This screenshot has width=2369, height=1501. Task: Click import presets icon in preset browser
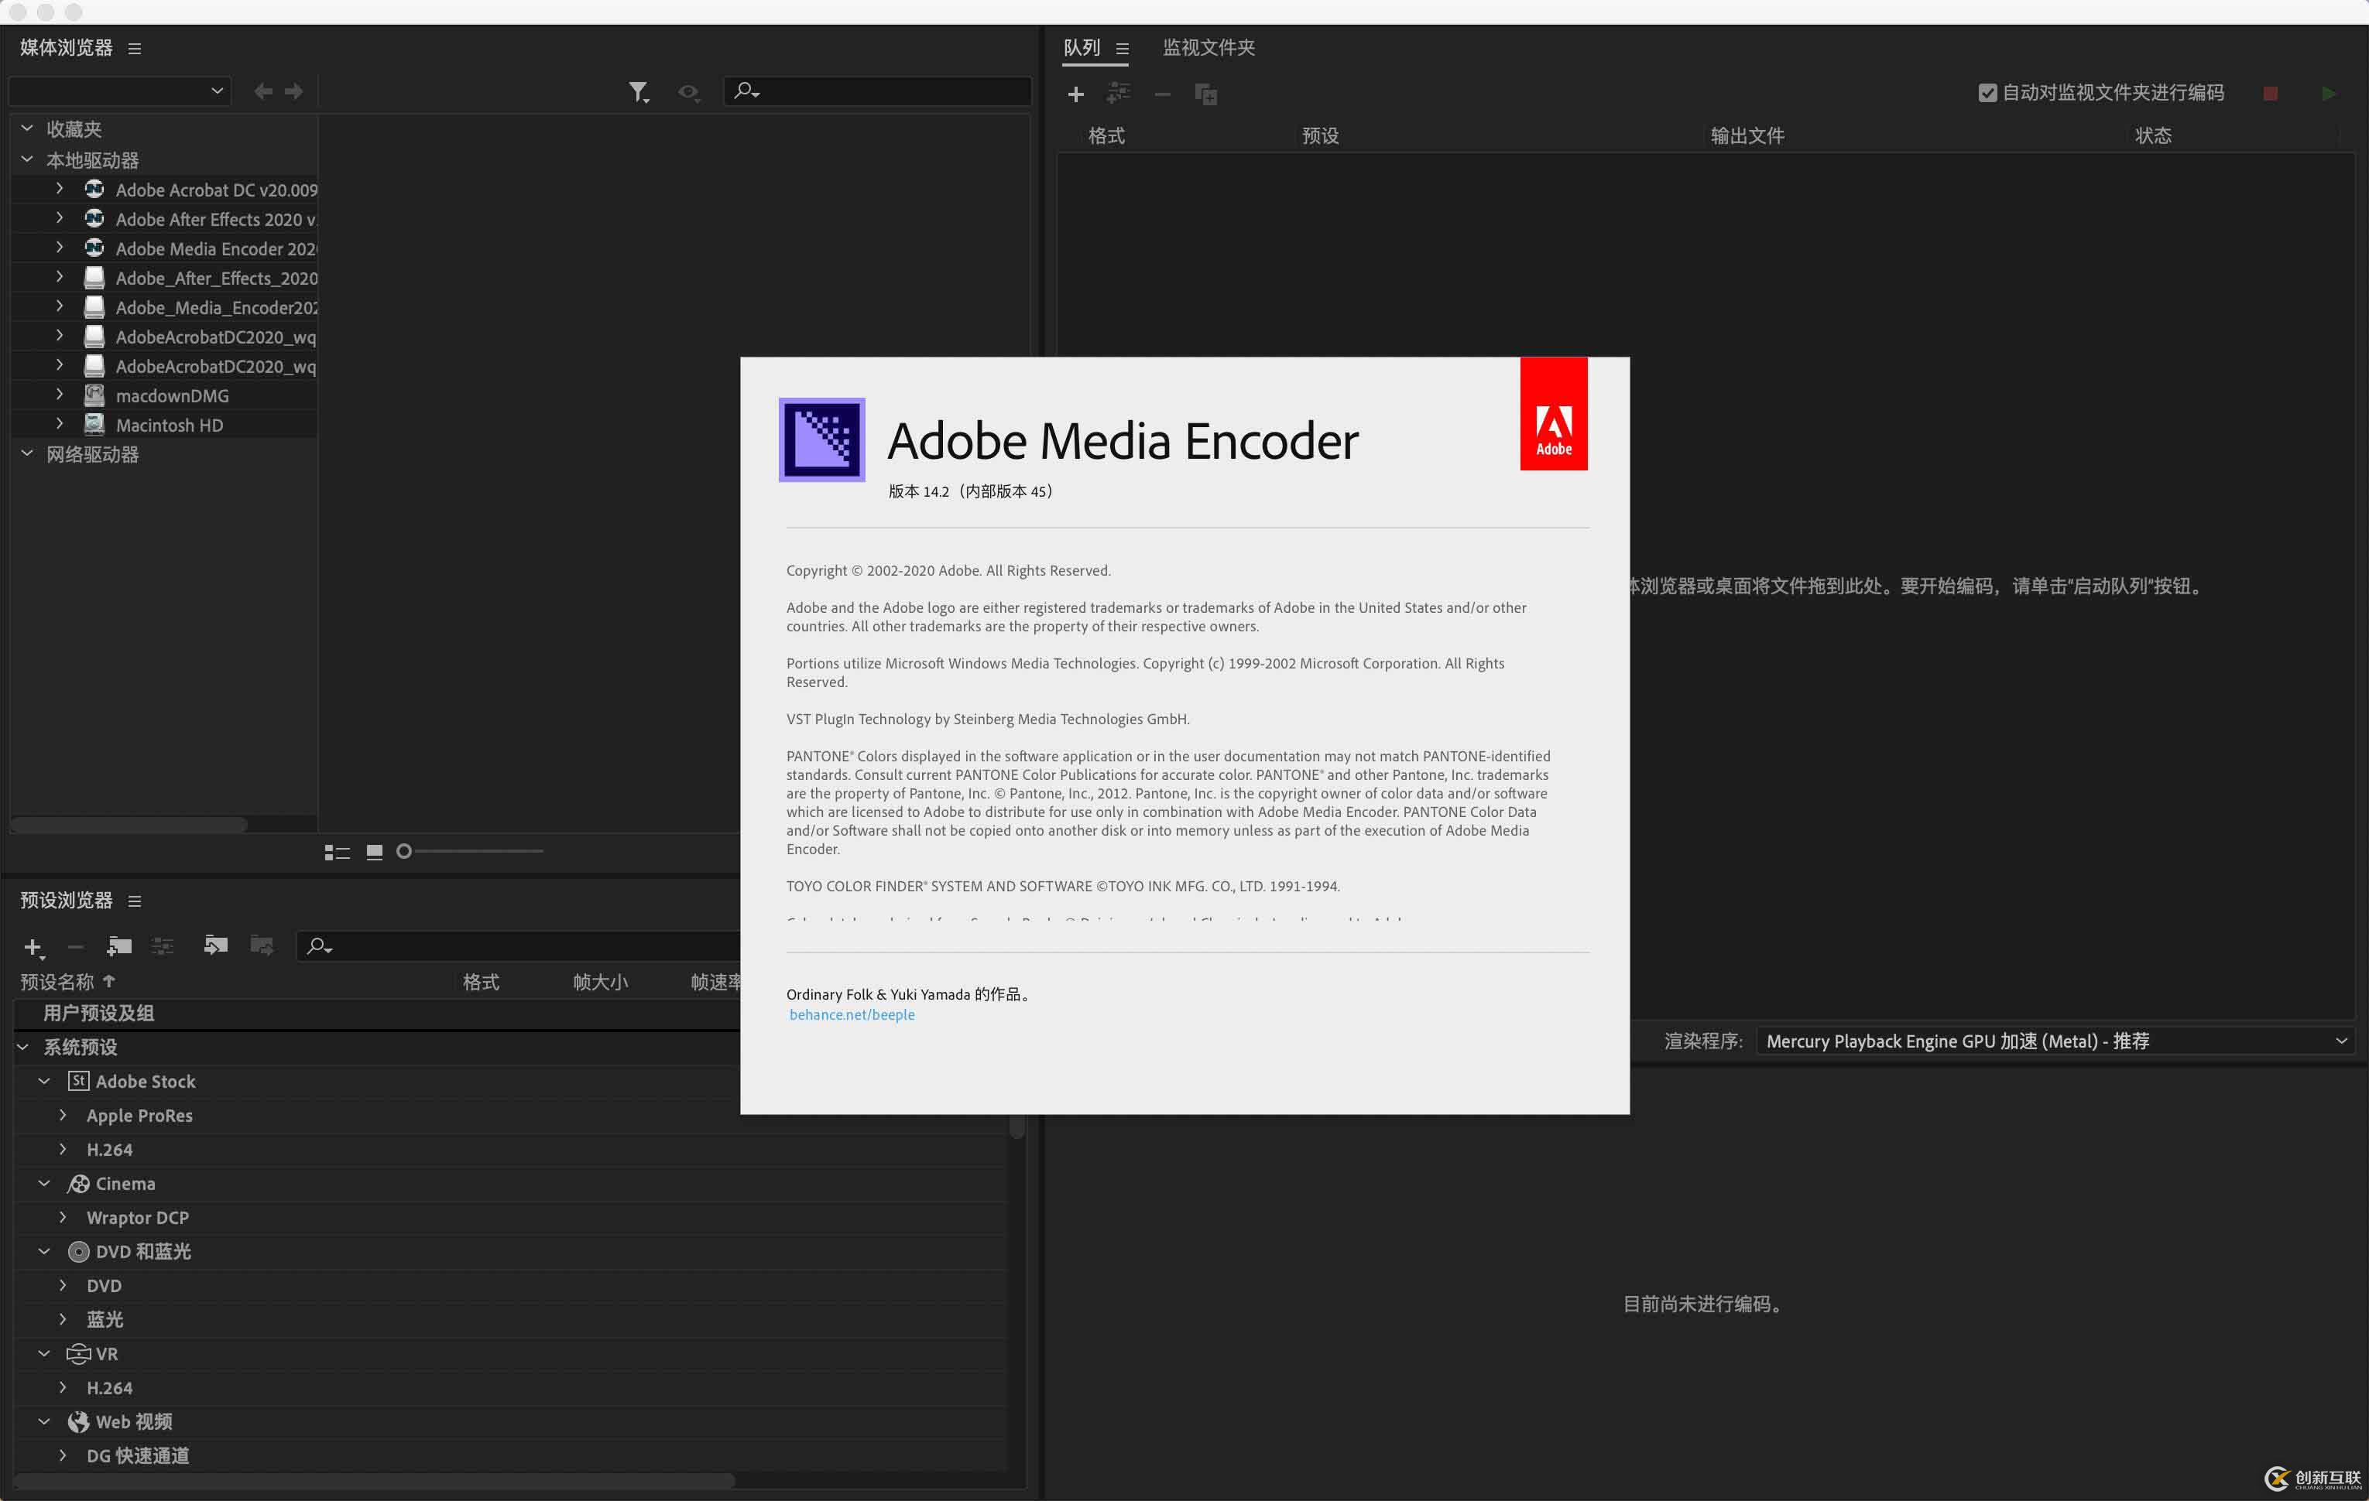click(215, 945)
